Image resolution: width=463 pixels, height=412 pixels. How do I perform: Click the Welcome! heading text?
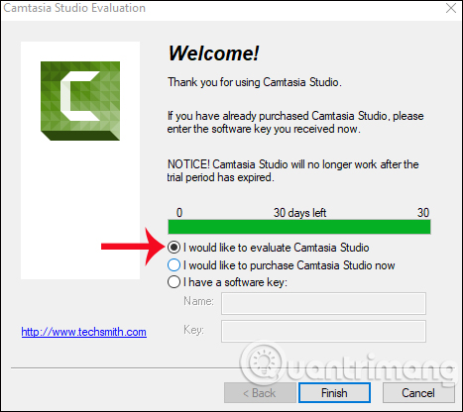pyautogui.click(x=214, y=53)
